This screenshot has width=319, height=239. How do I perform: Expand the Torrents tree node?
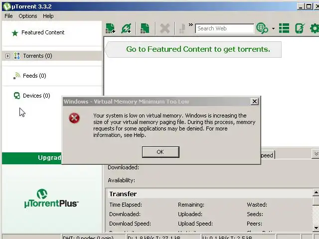pos(7,56)
